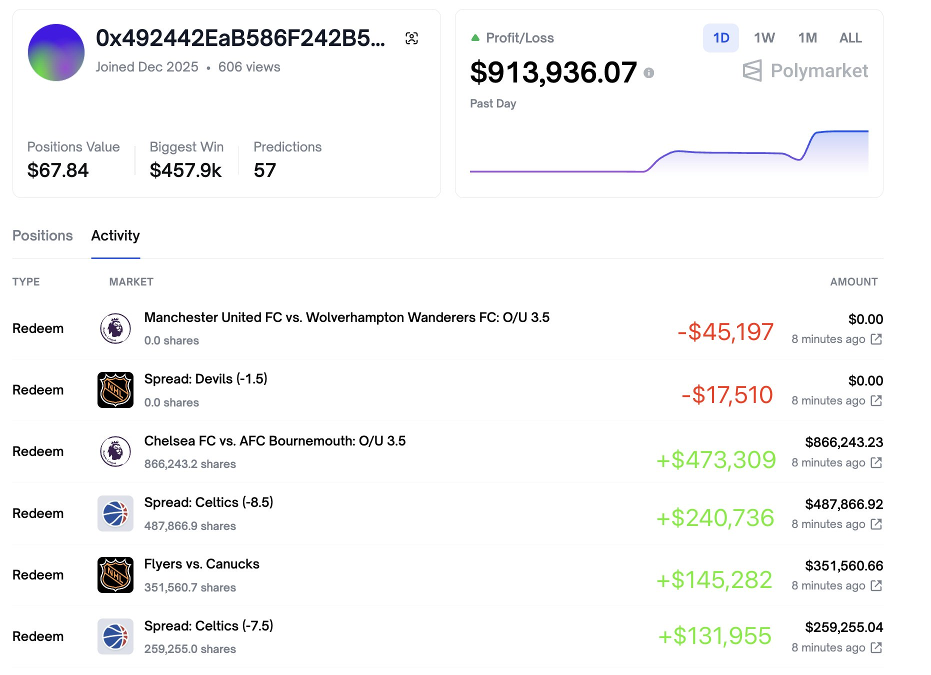Open Manchester United vs. Wolverhampton market link

346,317
